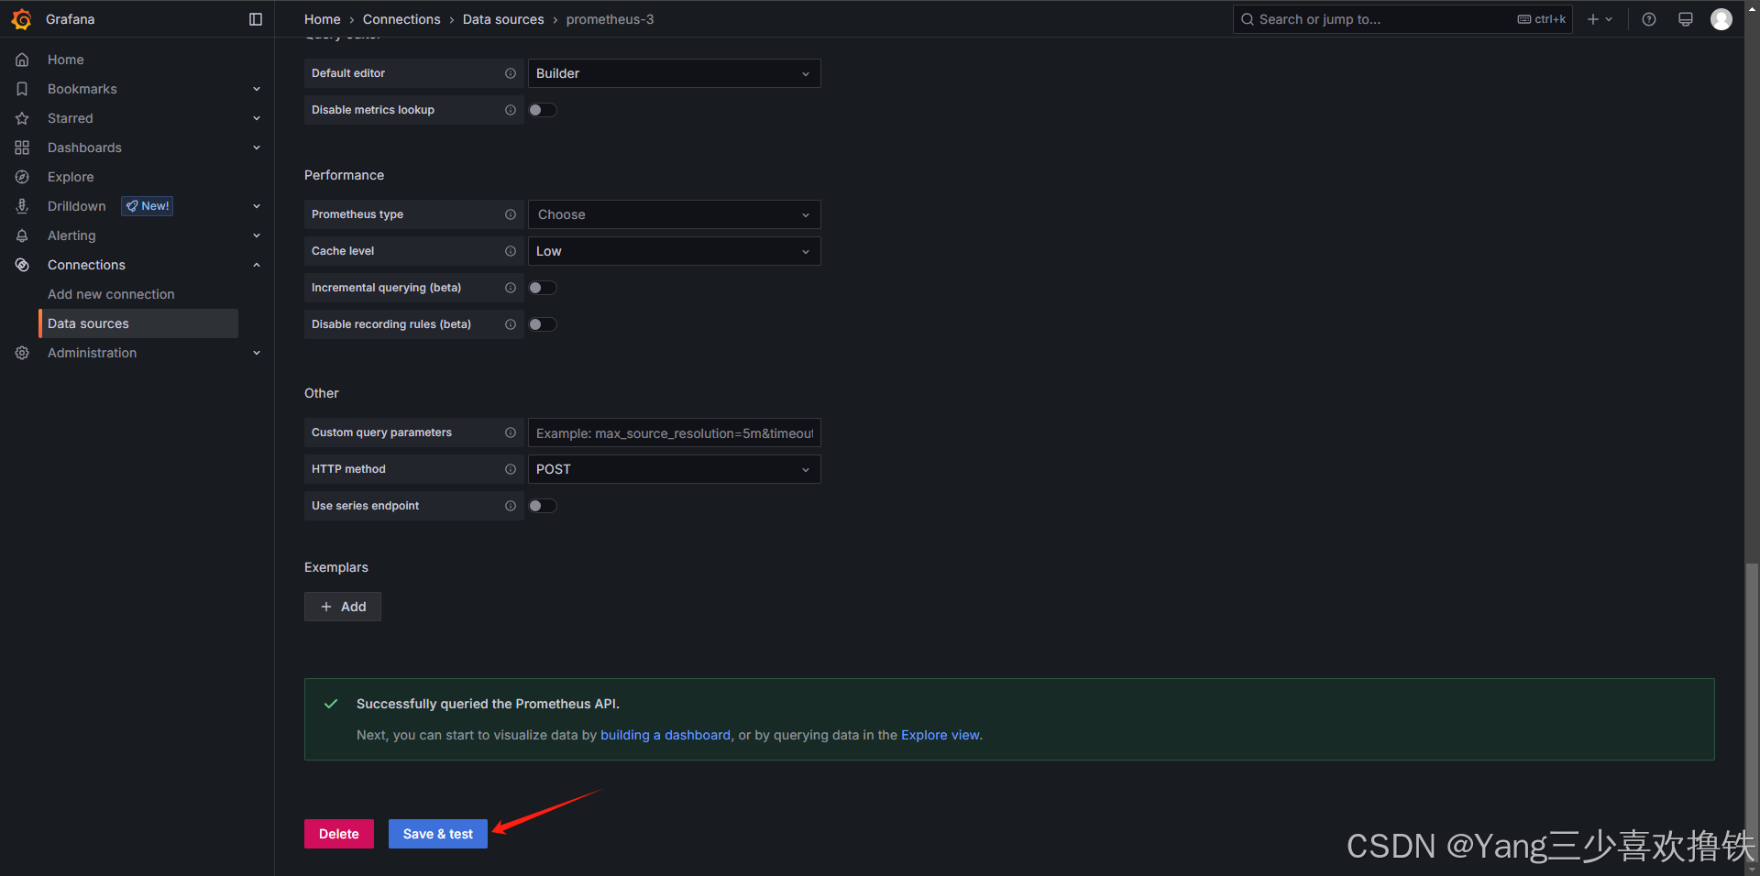Viewport: 1760px width, 876px height.
Task: Open the Cache level Low dropdown
Action: (674, 251)
